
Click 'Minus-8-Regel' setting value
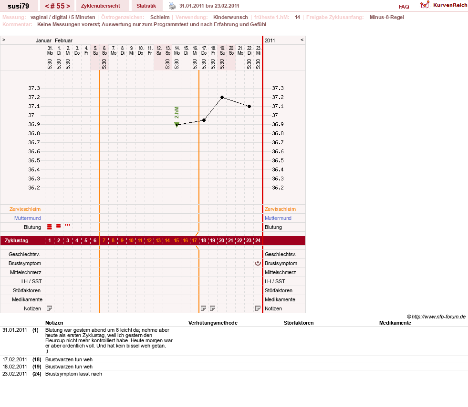(x=387, y=17)
